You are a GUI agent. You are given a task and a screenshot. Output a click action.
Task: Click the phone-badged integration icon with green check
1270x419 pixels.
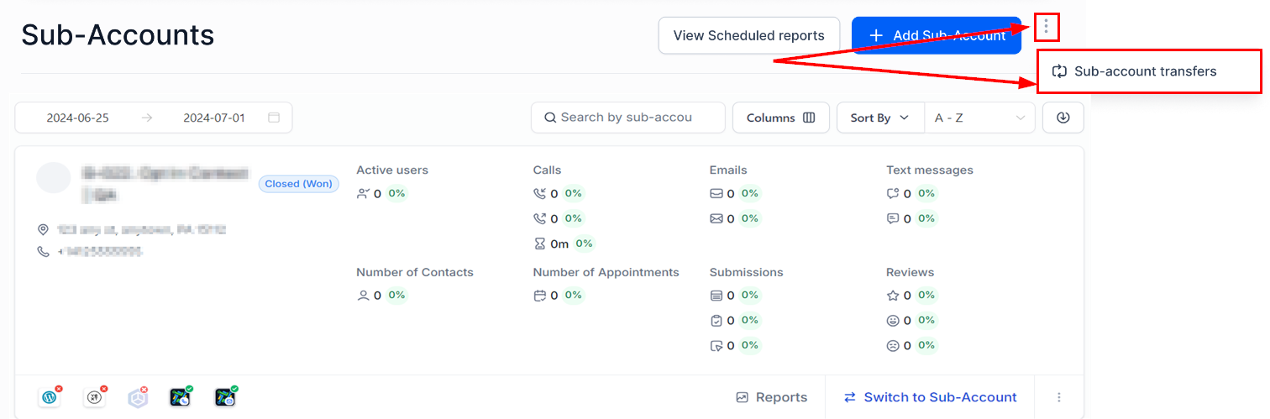(181, 397)
